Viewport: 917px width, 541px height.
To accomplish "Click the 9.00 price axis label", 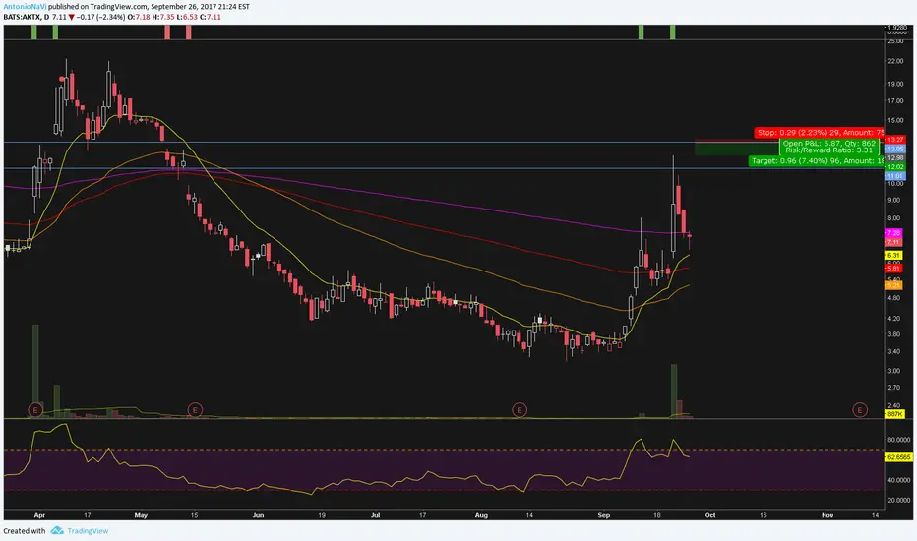I will pyautogui.click(x=894, y=200).
